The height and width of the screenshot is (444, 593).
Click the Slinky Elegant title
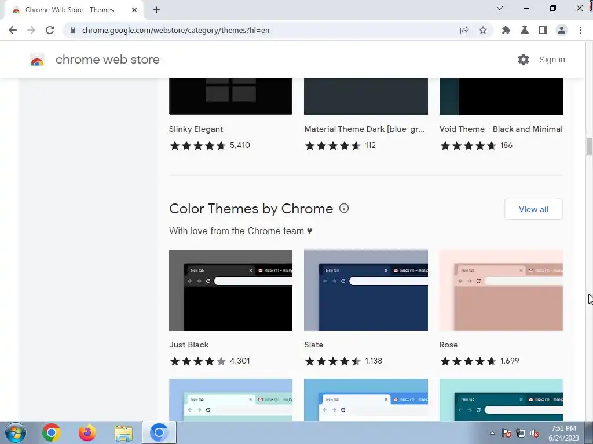coord(196,129)
